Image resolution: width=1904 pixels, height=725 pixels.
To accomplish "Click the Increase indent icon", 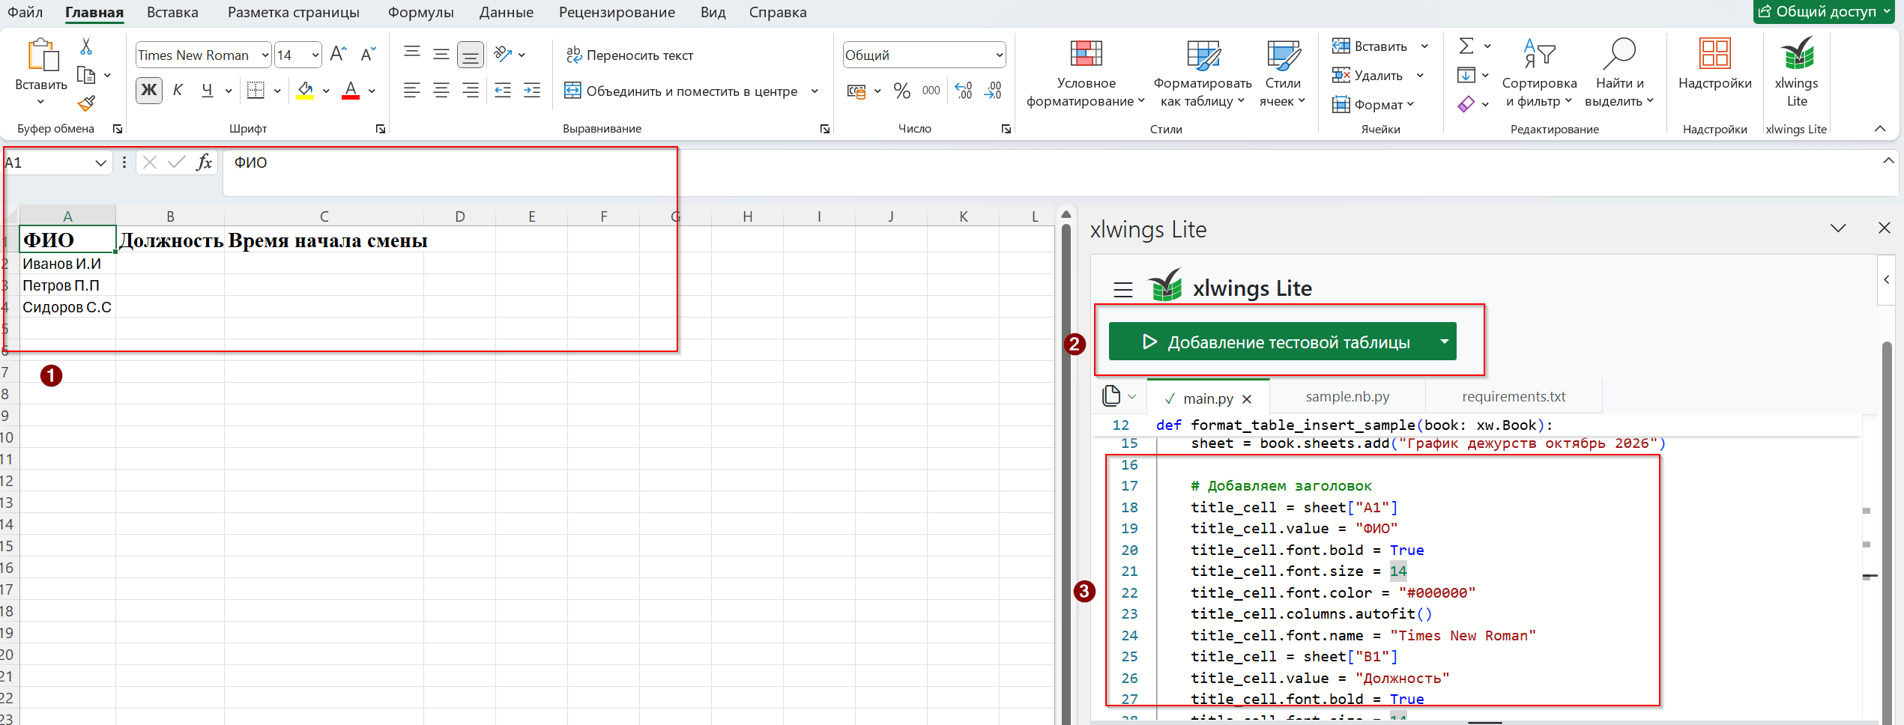I will (532, 91).
